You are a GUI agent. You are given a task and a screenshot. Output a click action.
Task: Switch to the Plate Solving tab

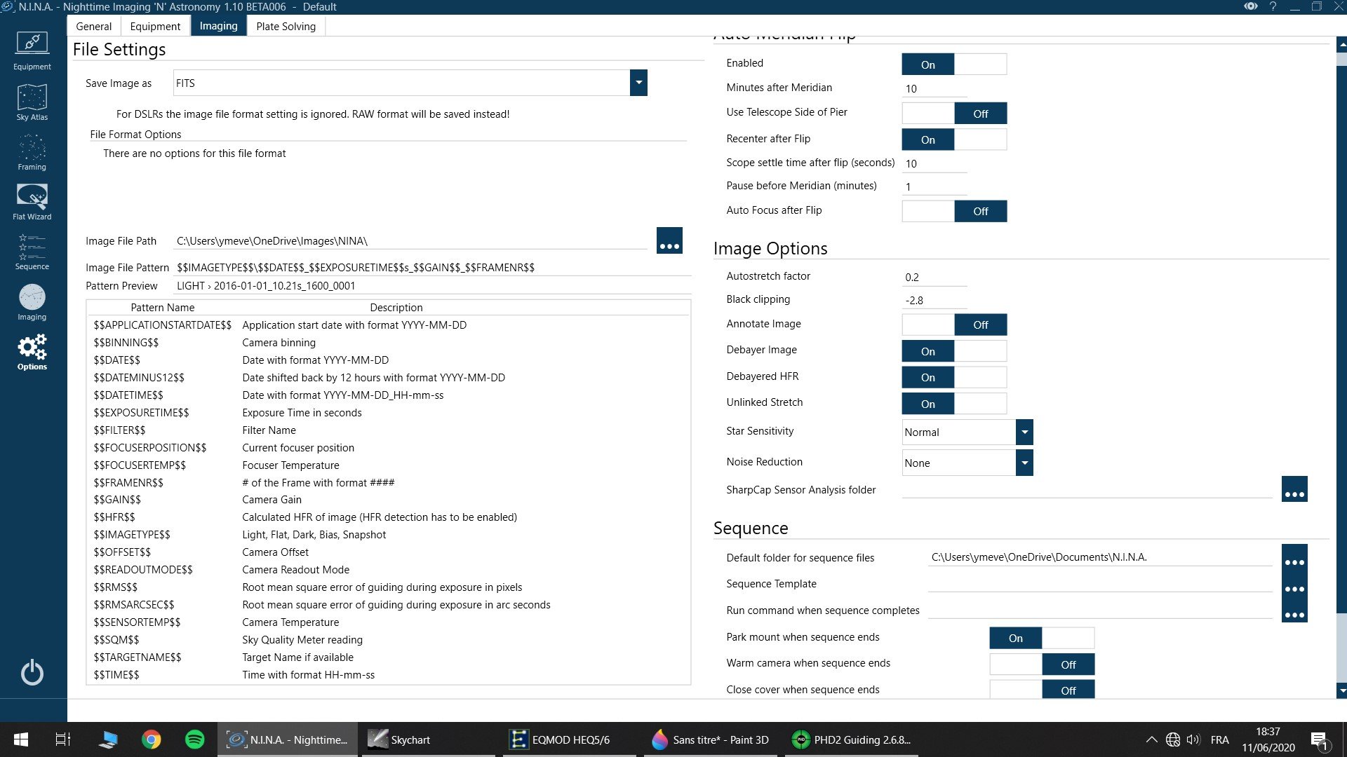[286, 26]
